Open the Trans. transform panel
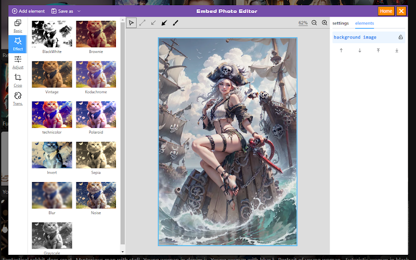Viewport: 416px width, 260px height. coord(18,99)
